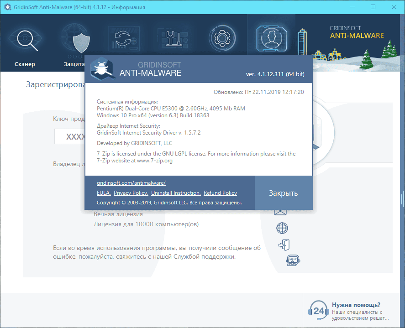Click the Вечная лицензия text
405x328 pixels.
pyautogui.click(x=118, y=214)
